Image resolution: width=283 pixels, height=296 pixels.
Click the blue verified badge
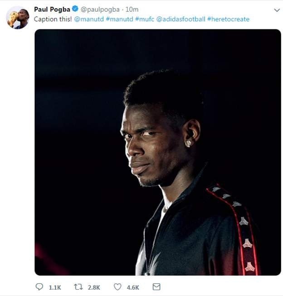pos(75,10)
